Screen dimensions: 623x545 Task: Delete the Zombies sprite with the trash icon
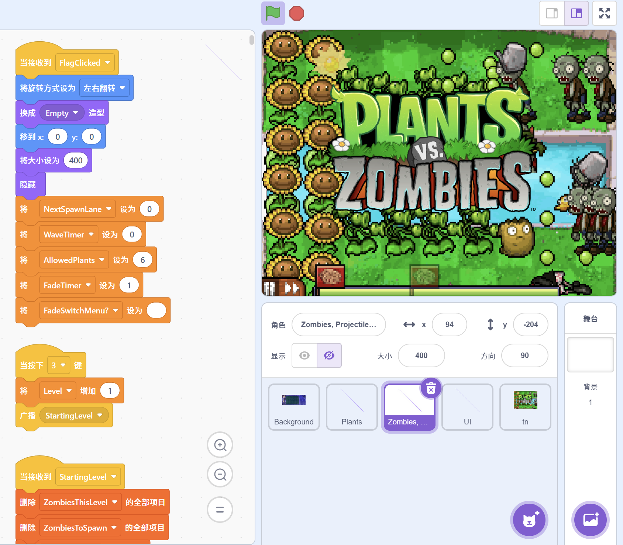coord(431,388)
